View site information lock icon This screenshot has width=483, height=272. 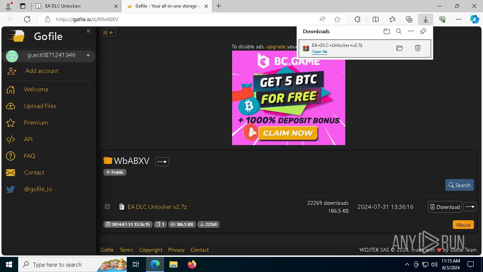(48, 19)
